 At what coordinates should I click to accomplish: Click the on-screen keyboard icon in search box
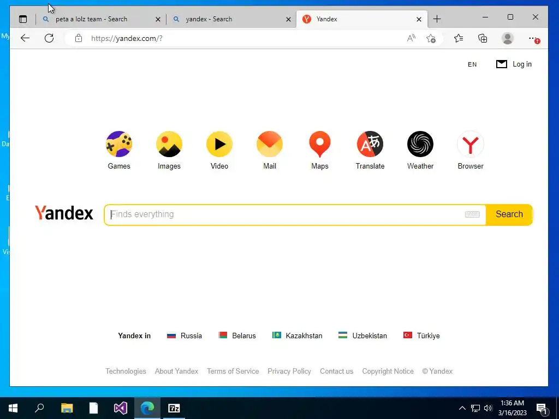[x=472, y=214]
